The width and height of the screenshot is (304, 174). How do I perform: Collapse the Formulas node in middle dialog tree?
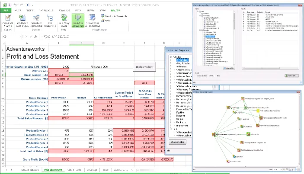coord(171,57)
